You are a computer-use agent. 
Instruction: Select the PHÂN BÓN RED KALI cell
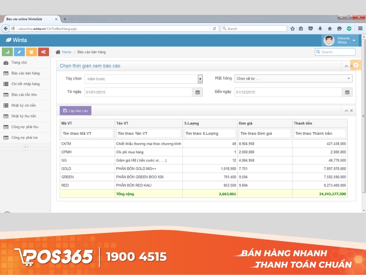coord(148,185)
